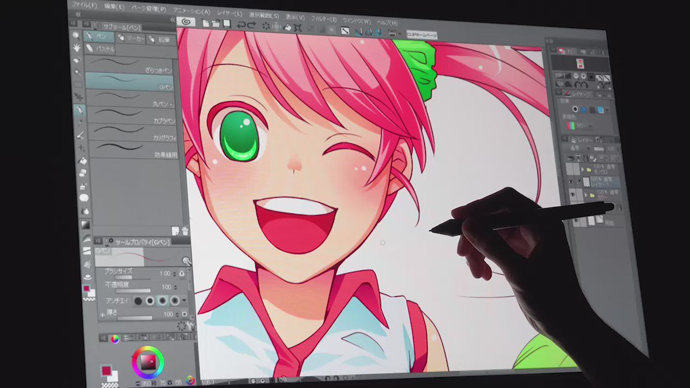The height and width of the screenshot is (388, 690).
Task: Select the レイヤー1 layer
Action: click(x=601, y=183)
